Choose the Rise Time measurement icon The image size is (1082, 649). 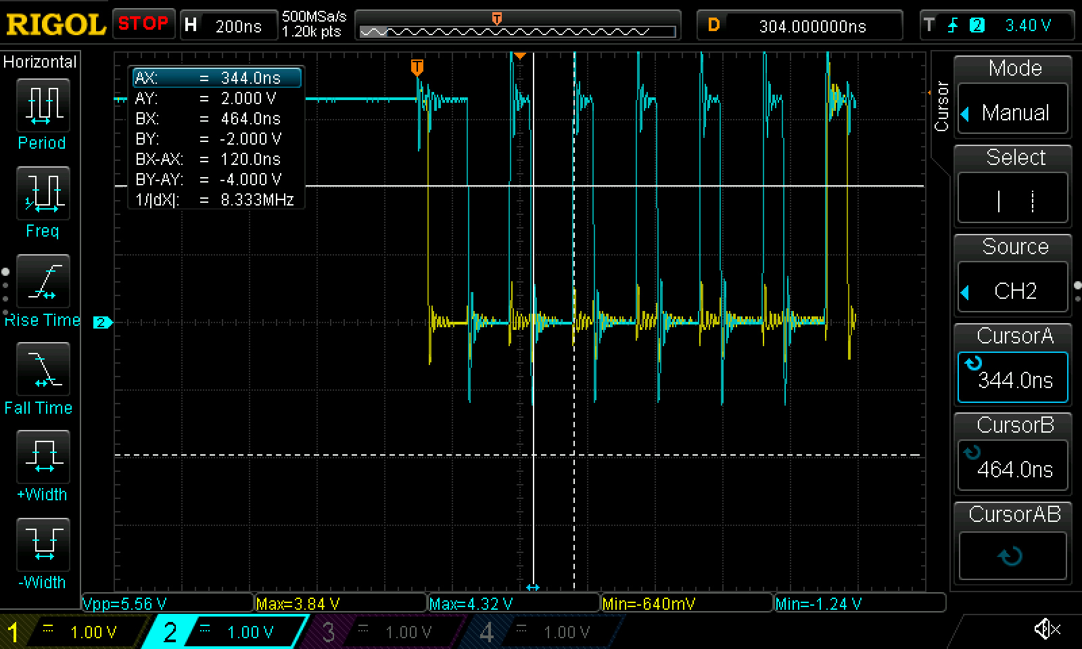(42, 281)
